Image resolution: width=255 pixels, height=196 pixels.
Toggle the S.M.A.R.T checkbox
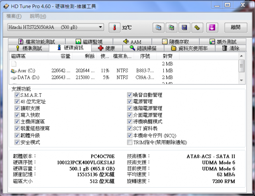coord(17,95)
